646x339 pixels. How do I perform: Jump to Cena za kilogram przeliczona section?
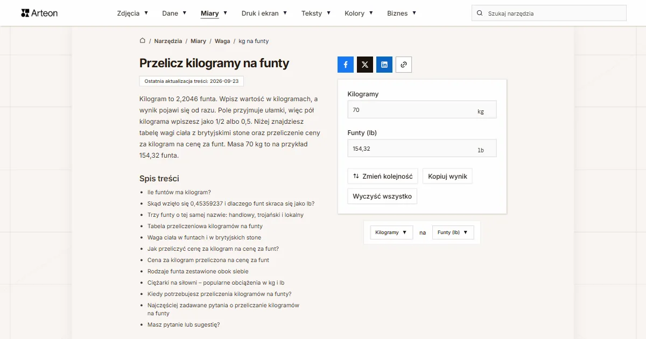(x=208, y=260)
